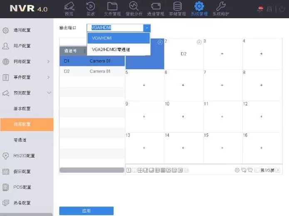Select D2 Camera 01 channel row

(x=92, y=71)
